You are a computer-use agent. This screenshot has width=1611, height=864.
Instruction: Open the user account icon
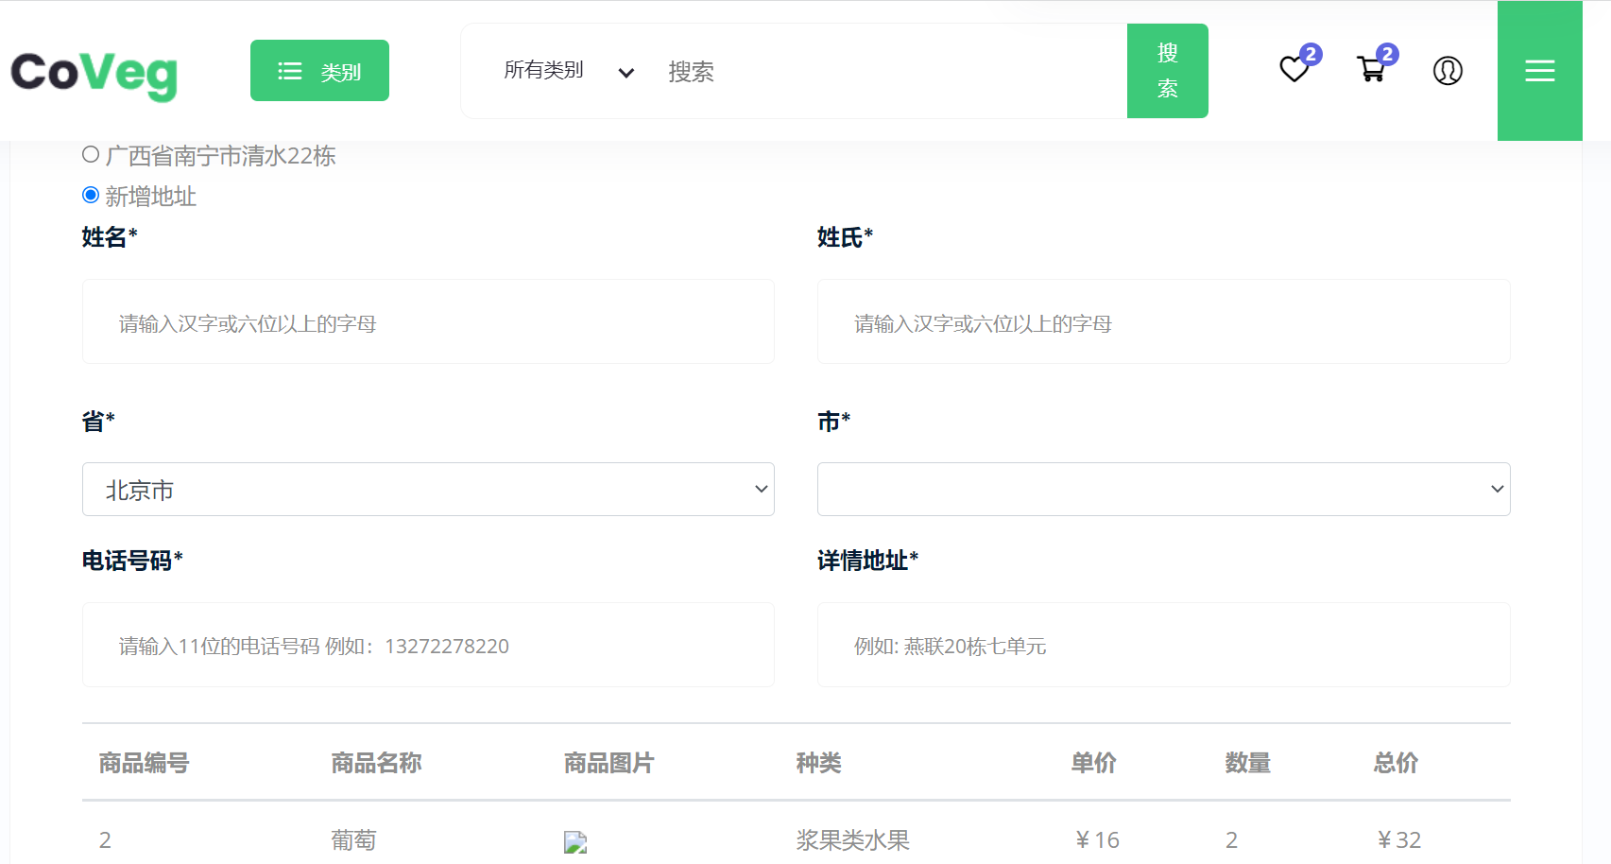(1448, 71)
